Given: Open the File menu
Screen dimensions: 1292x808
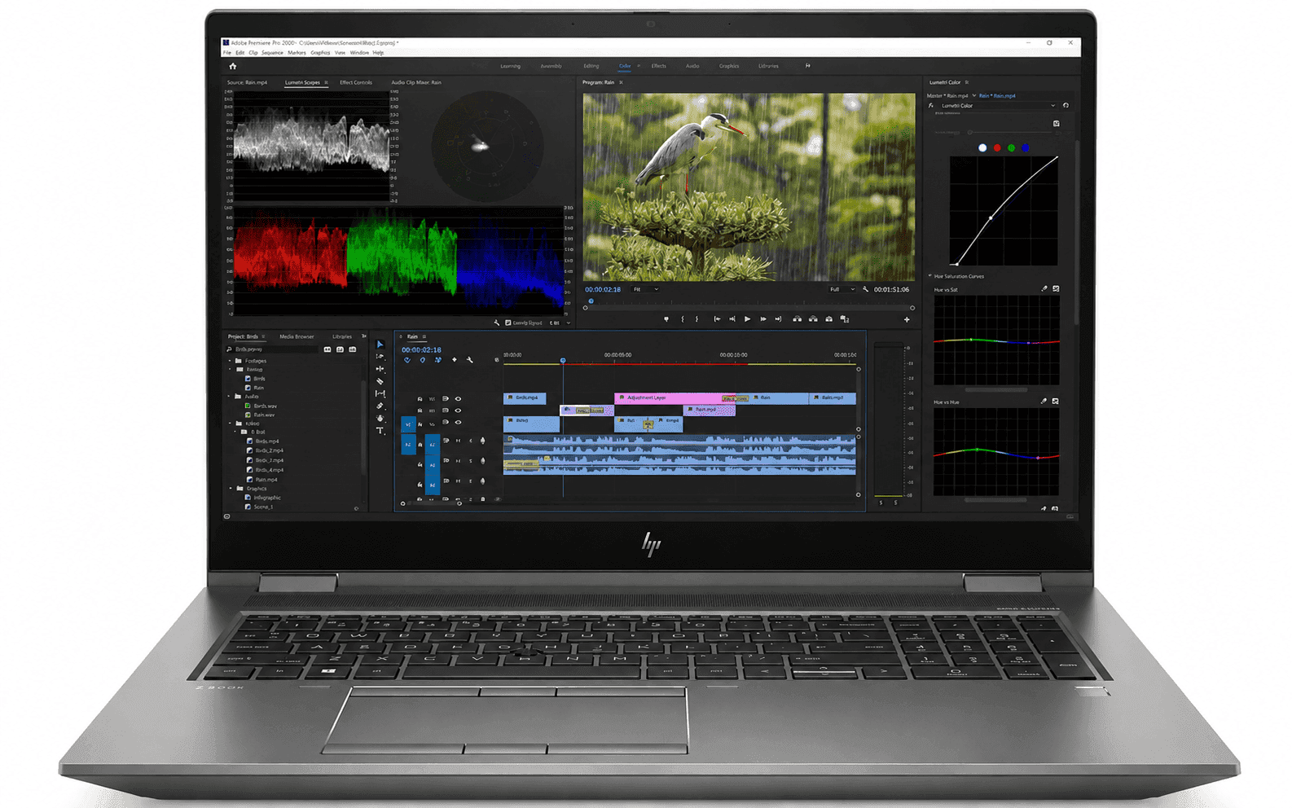Looking at the screenshot, I should pos(227,53).
